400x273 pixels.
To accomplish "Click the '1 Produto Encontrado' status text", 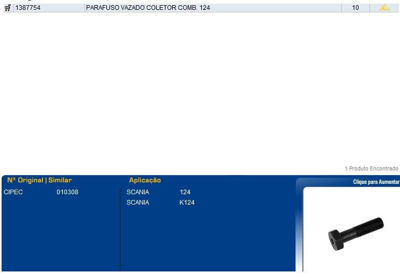I will pos(371,168).
